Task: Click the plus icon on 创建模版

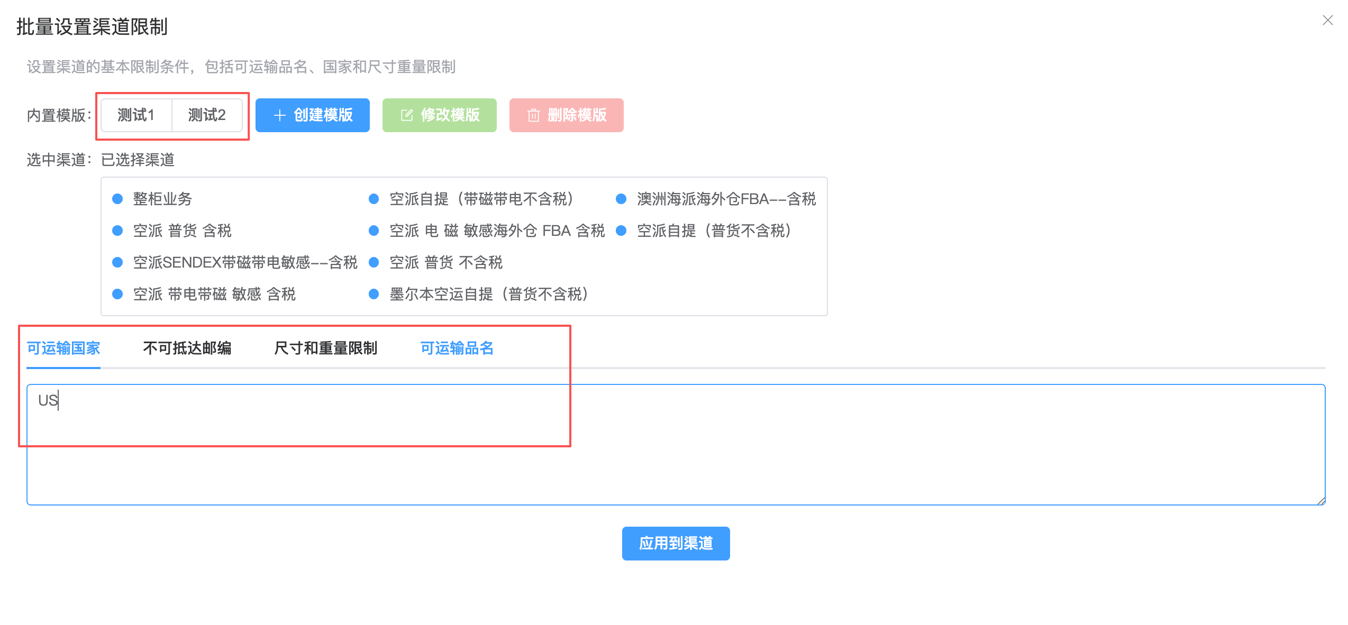Action: (x=280, y=115)
